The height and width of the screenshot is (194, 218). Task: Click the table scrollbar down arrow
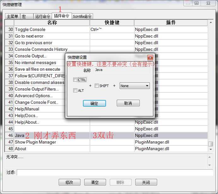coord(211,149)
